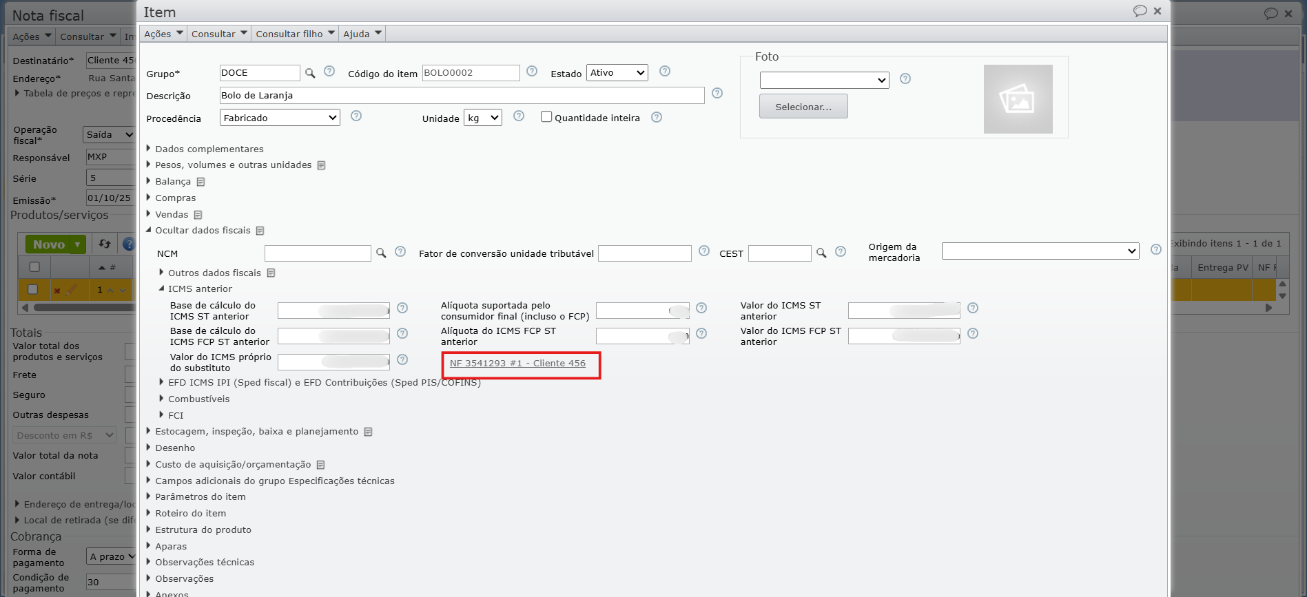Collapse the Ocultar dados fiscais section
The height and width of the screenshot is (597, 1307).
198,231
